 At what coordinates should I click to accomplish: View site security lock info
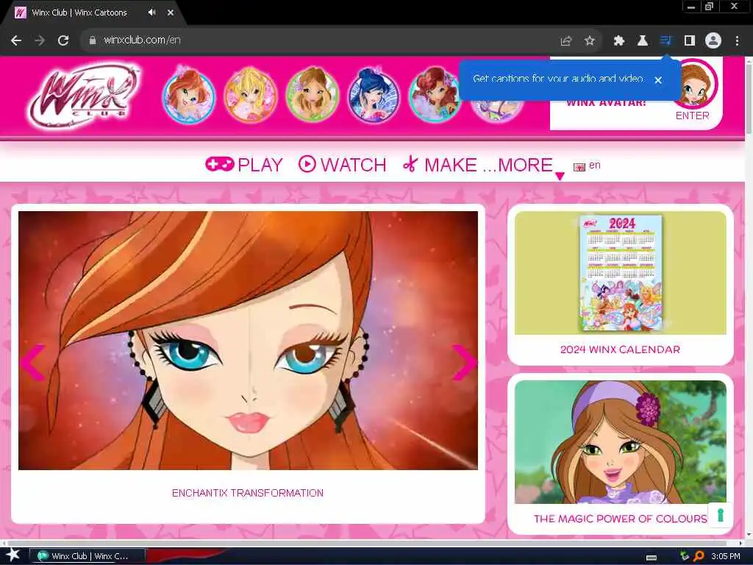[x=93, y=40]
